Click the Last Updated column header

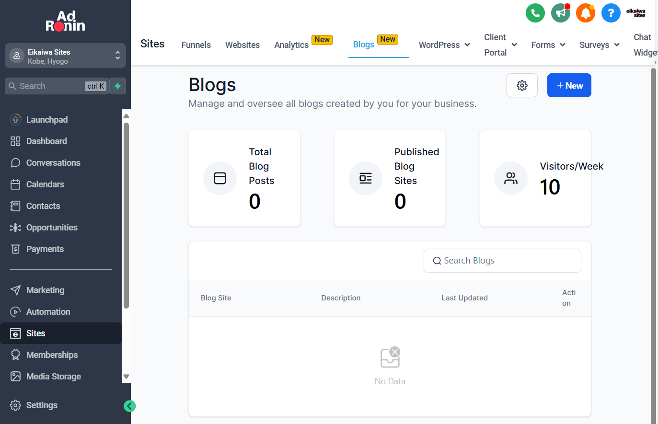[464, 298]
